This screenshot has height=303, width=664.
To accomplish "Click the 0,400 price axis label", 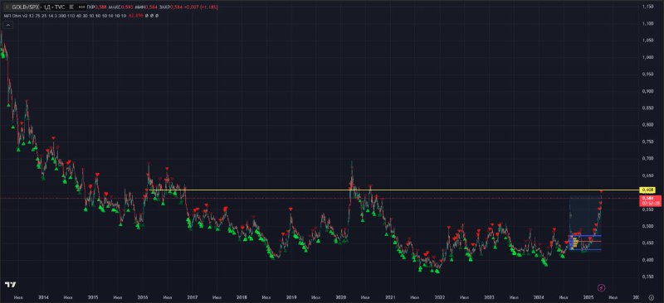I will pos(647,260).
